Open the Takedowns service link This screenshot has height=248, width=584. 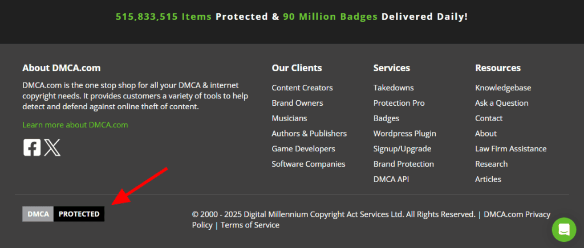(394, 88)
